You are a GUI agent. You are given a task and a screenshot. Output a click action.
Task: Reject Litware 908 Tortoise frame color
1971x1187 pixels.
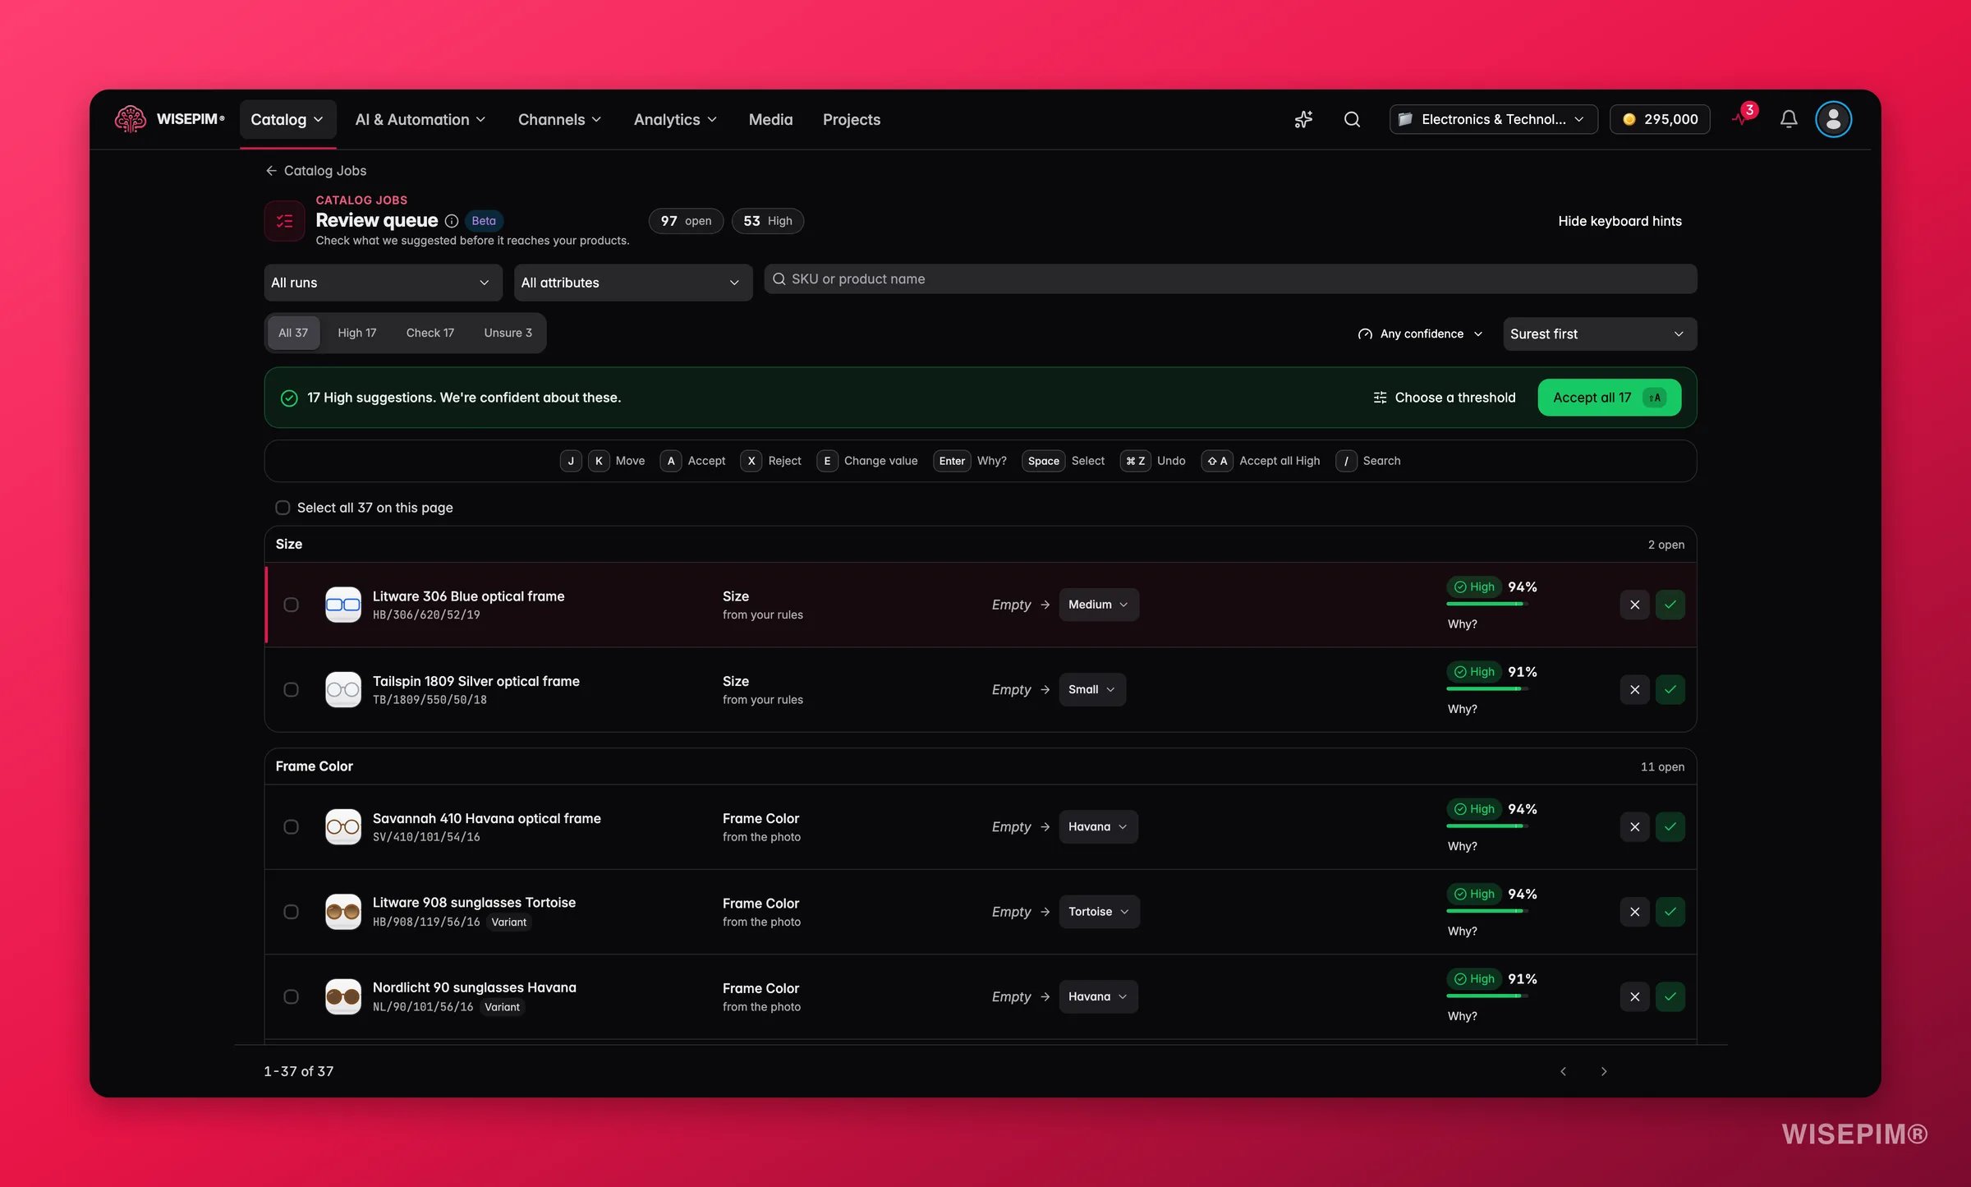[x=1634, y=912]
